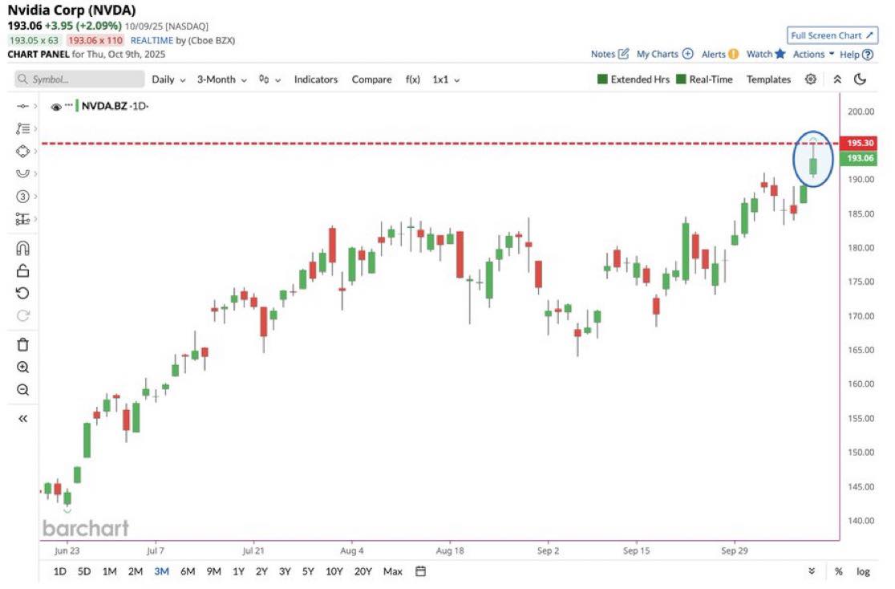Switch to dark mode with moon icon
Image resolution: width=895 pixels, height=589 pixels.
click(861, 79)
